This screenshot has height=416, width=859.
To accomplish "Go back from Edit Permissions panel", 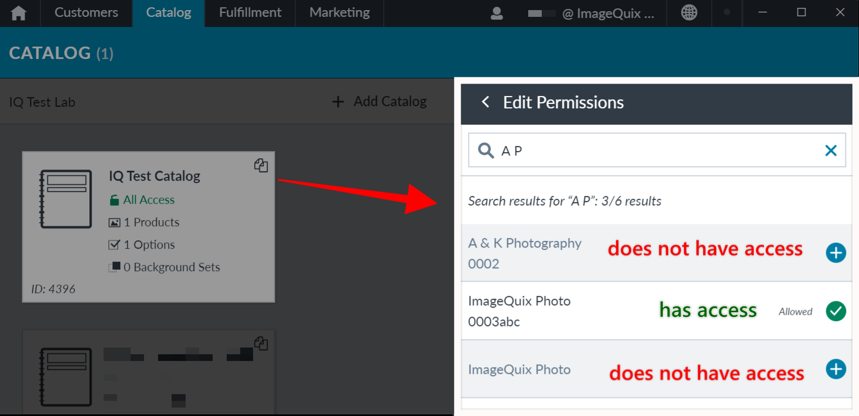I will (x=485, y=102).
